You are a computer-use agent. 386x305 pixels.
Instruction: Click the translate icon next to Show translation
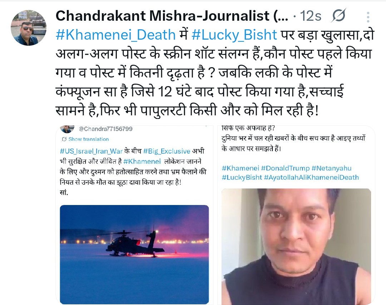(64, 139)
